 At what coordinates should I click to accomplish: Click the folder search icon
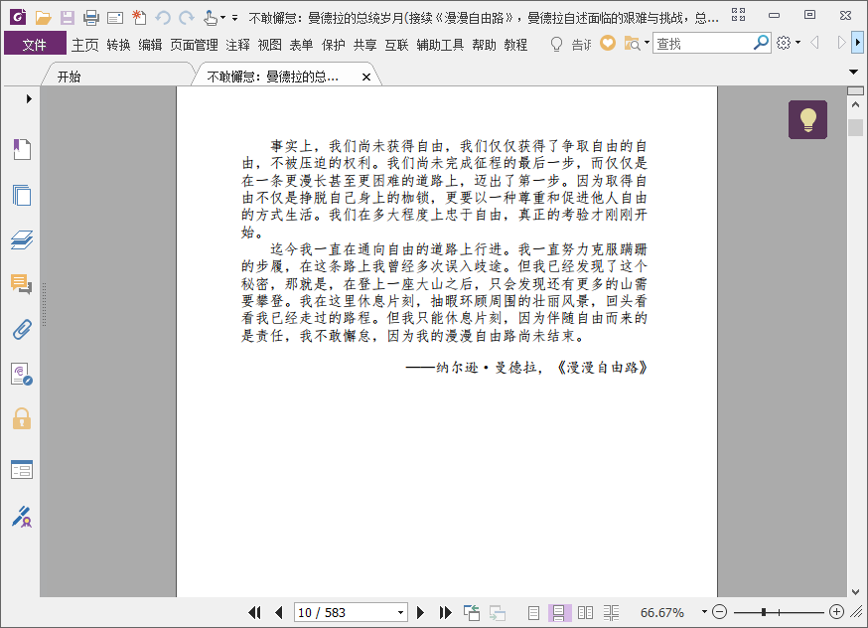pyautogui.click(x=632, y=43)
